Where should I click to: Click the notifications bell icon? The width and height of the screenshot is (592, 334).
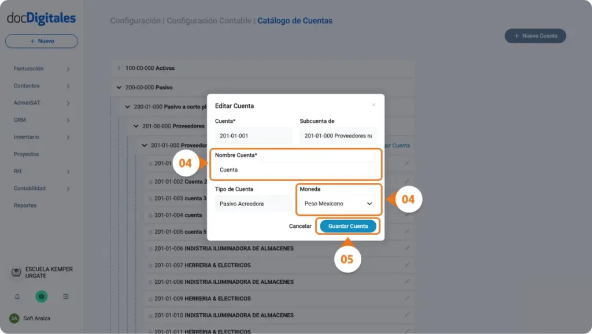coord(17,297)
